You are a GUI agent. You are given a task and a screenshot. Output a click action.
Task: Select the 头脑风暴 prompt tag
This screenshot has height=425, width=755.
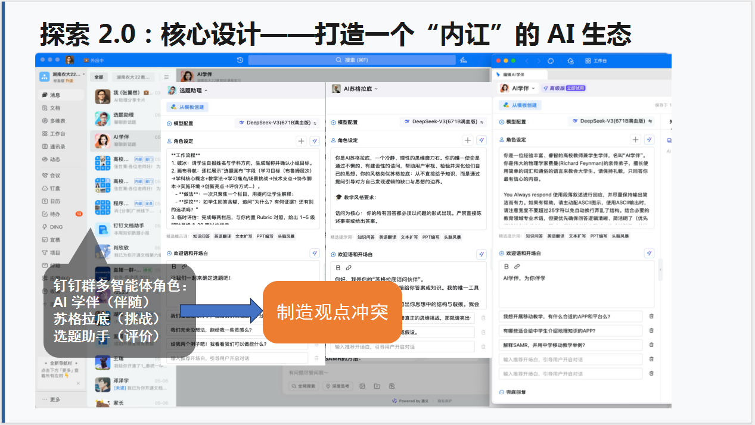pyautogui.click(x=620, y=236)
